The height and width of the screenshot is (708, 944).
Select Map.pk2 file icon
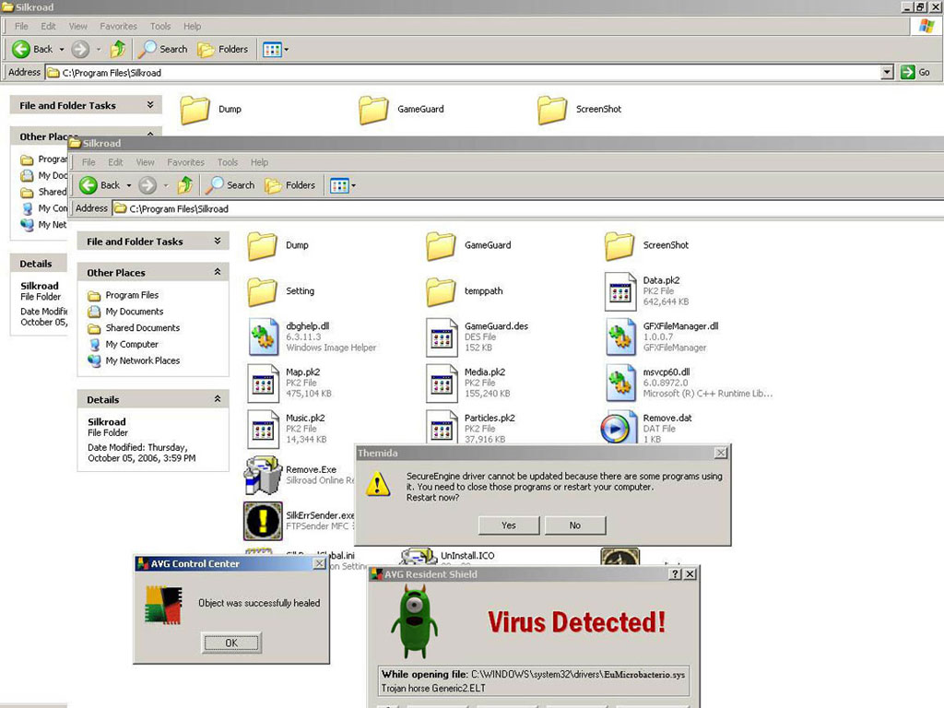pos(263,383)
